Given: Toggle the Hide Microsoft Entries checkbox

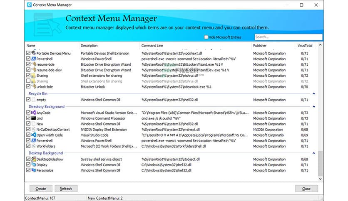Looking at the screenshot, I should tap(206, 37).
